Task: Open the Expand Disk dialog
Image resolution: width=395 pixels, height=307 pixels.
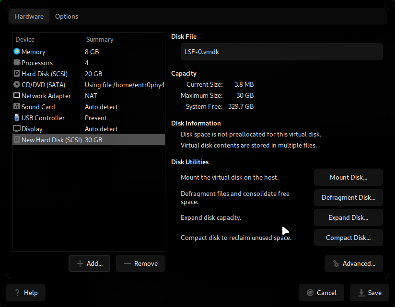Action: (348, 217)
